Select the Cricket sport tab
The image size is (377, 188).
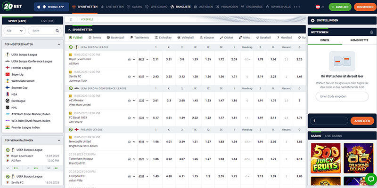click(x=226, y=38)
